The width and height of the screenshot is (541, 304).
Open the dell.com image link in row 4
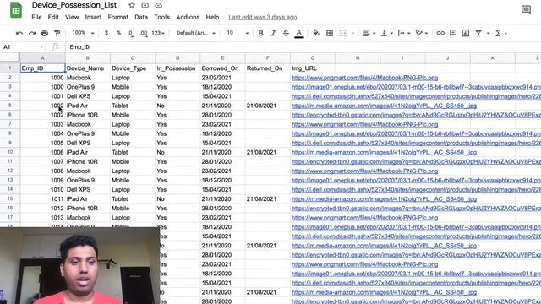pos(416,96)
